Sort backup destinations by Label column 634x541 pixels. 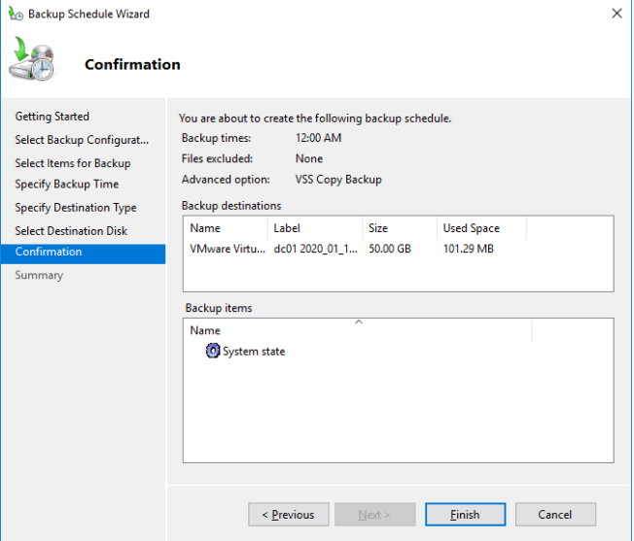click(315, 228)
